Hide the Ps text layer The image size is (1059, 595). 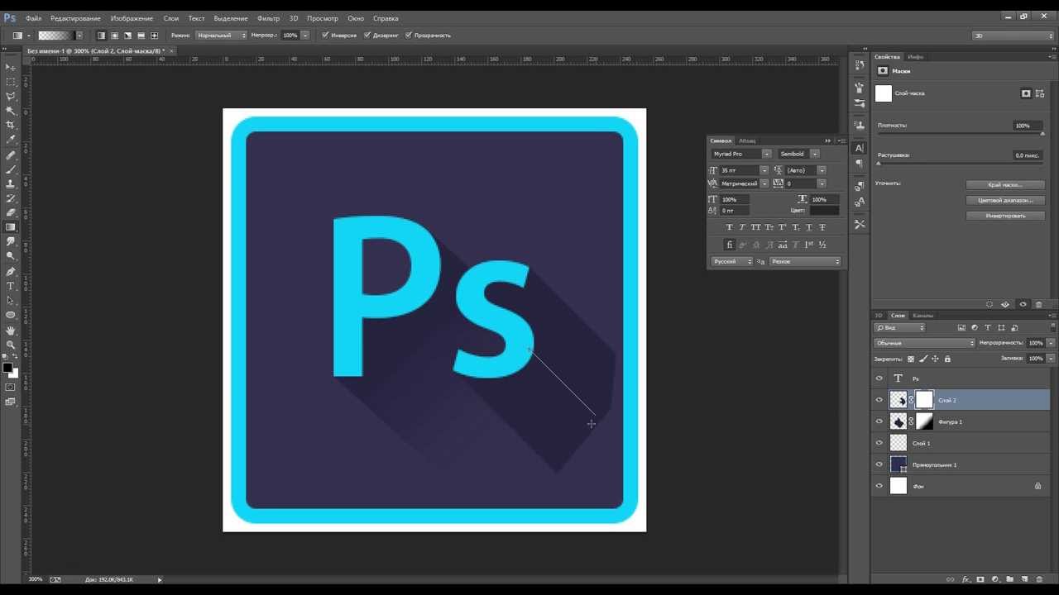(x=879, y=378)
